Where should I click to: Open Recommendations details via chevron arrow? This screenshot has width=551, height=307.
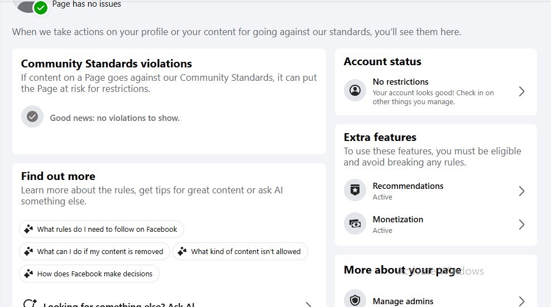click(x=521, y=191)
